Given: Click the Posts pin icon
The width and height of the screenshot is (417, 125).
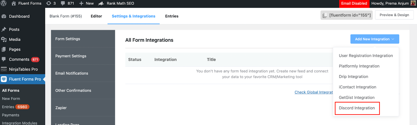Looking at the screenshot, I should click(x=4, y=29).
